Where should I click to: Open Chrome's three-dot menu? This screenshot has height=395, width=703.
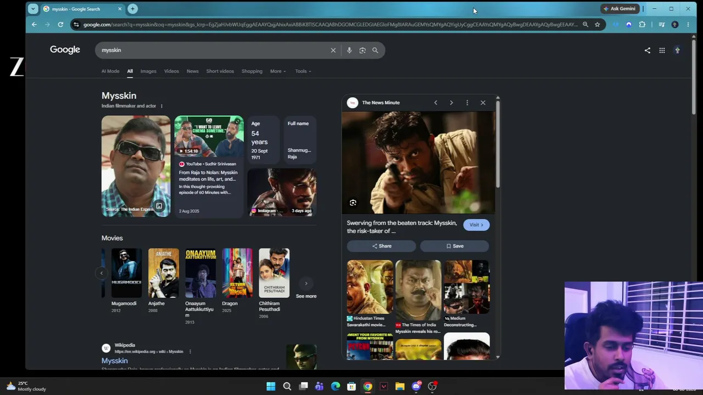tap(688, 25)
